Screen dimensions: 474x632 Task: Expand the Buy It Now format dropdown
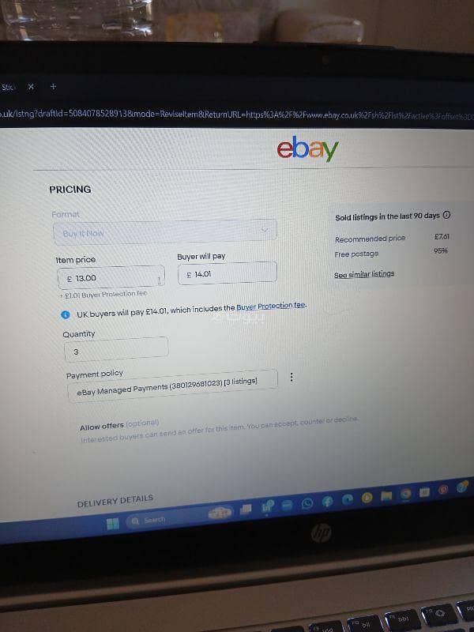point(165,231)
